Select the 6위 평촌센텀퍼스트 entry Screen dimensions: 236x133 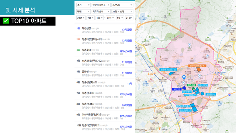(x=105, y=84)
